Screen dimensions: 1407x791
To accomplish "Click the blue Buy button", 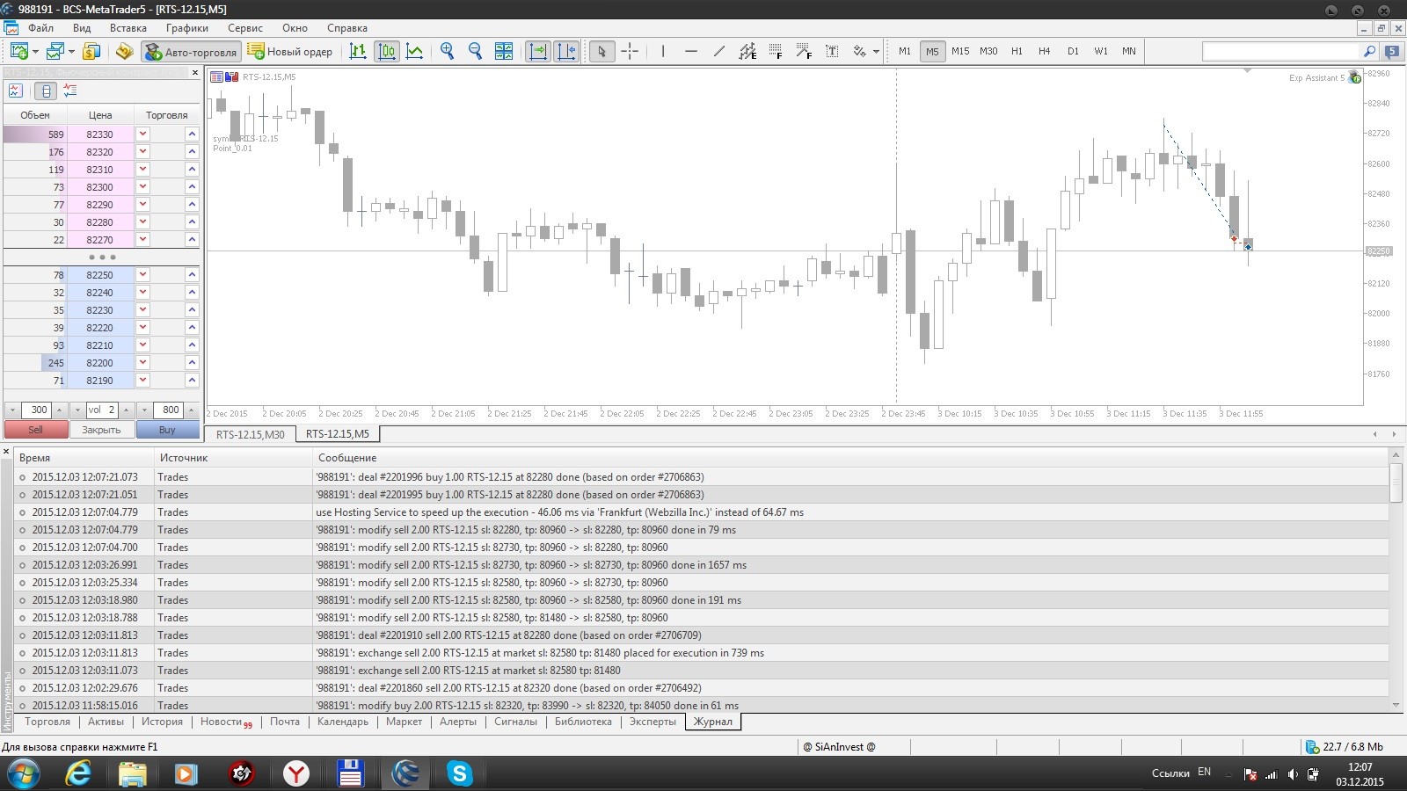I will click(x=167, y=430).
